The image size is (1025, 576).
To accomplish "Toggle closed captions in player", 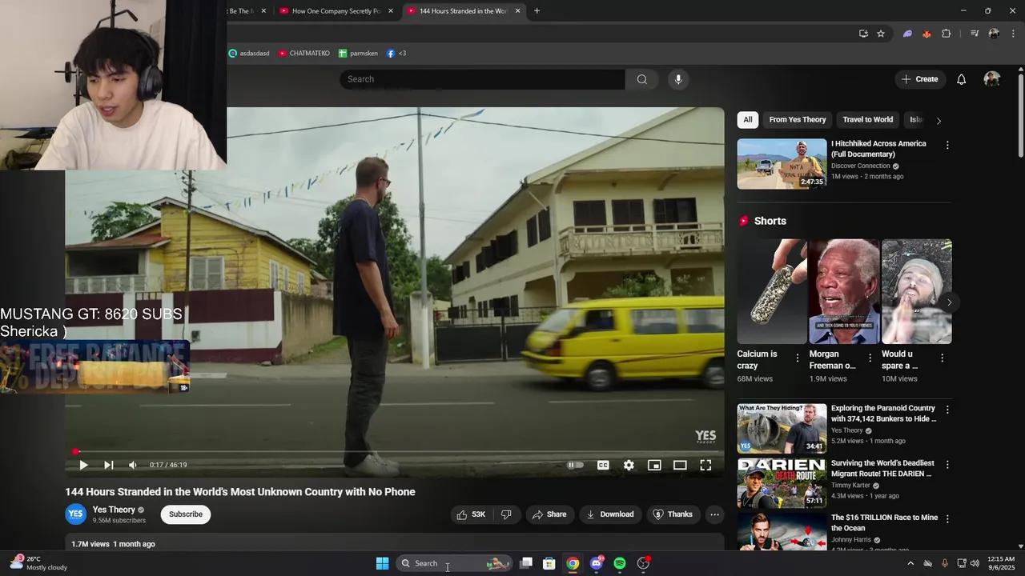I will (603, 465).
